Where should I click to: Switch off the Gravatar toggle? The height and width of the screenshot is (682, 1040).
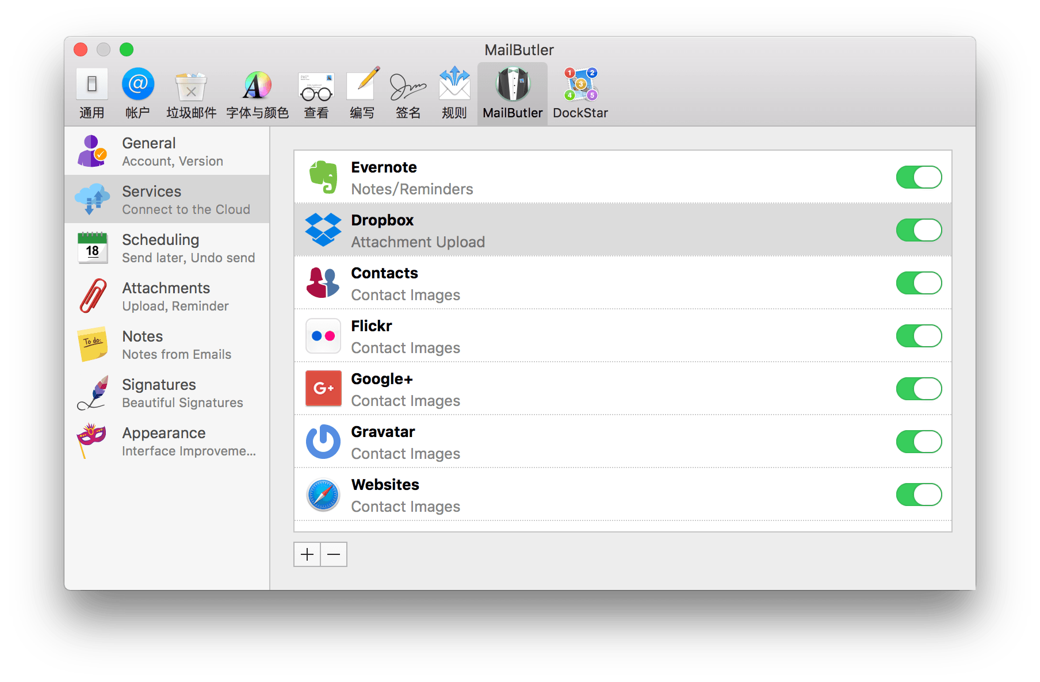[x=919, y=442]
